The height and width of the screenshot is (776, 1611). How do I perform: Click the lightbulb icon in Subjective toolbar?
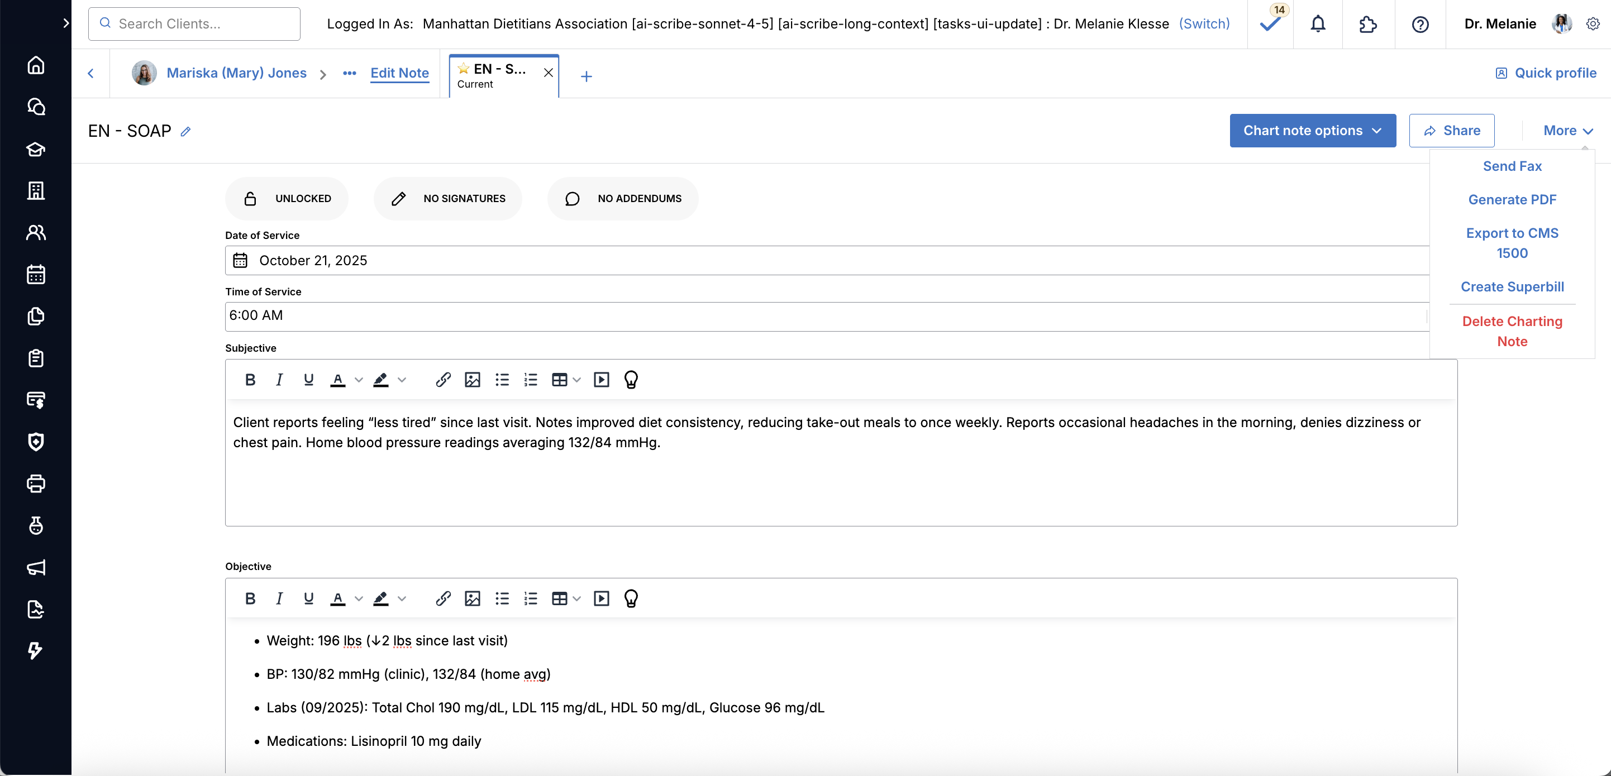point(631,380)
